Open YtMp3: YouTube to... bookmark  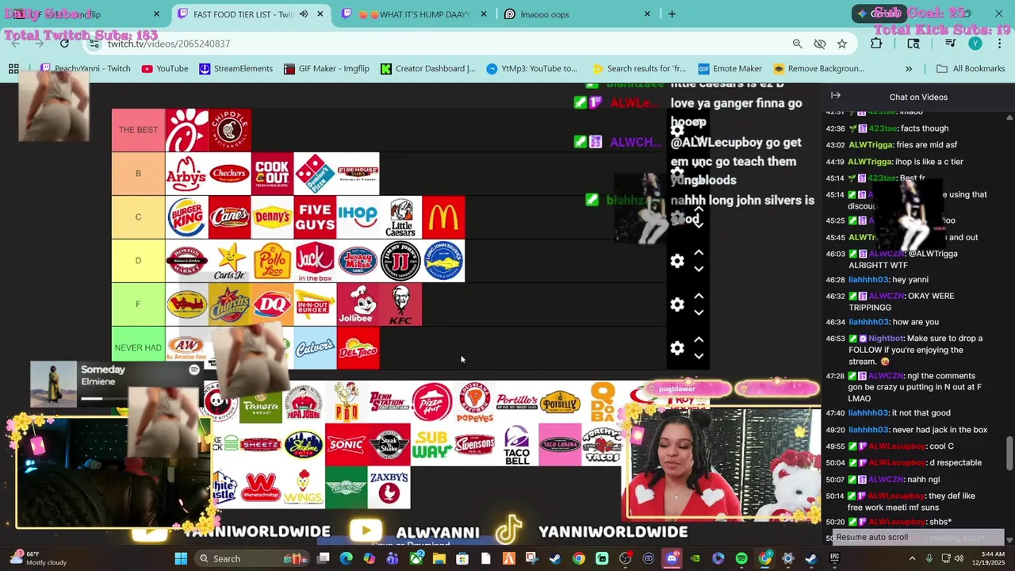[532, 69]
